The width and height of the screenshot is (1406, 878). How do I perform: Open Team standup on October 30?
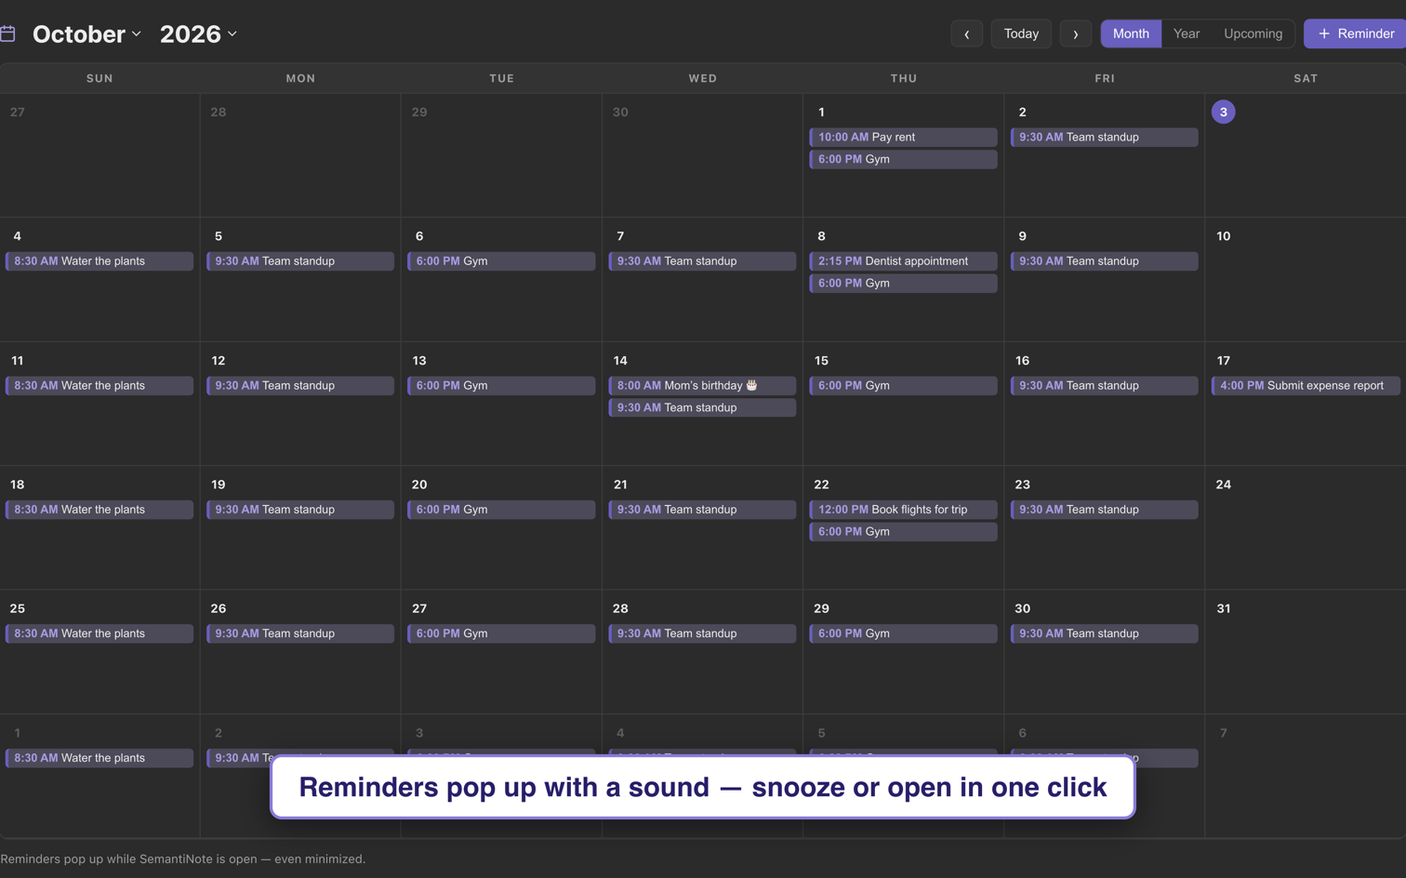1105,633
